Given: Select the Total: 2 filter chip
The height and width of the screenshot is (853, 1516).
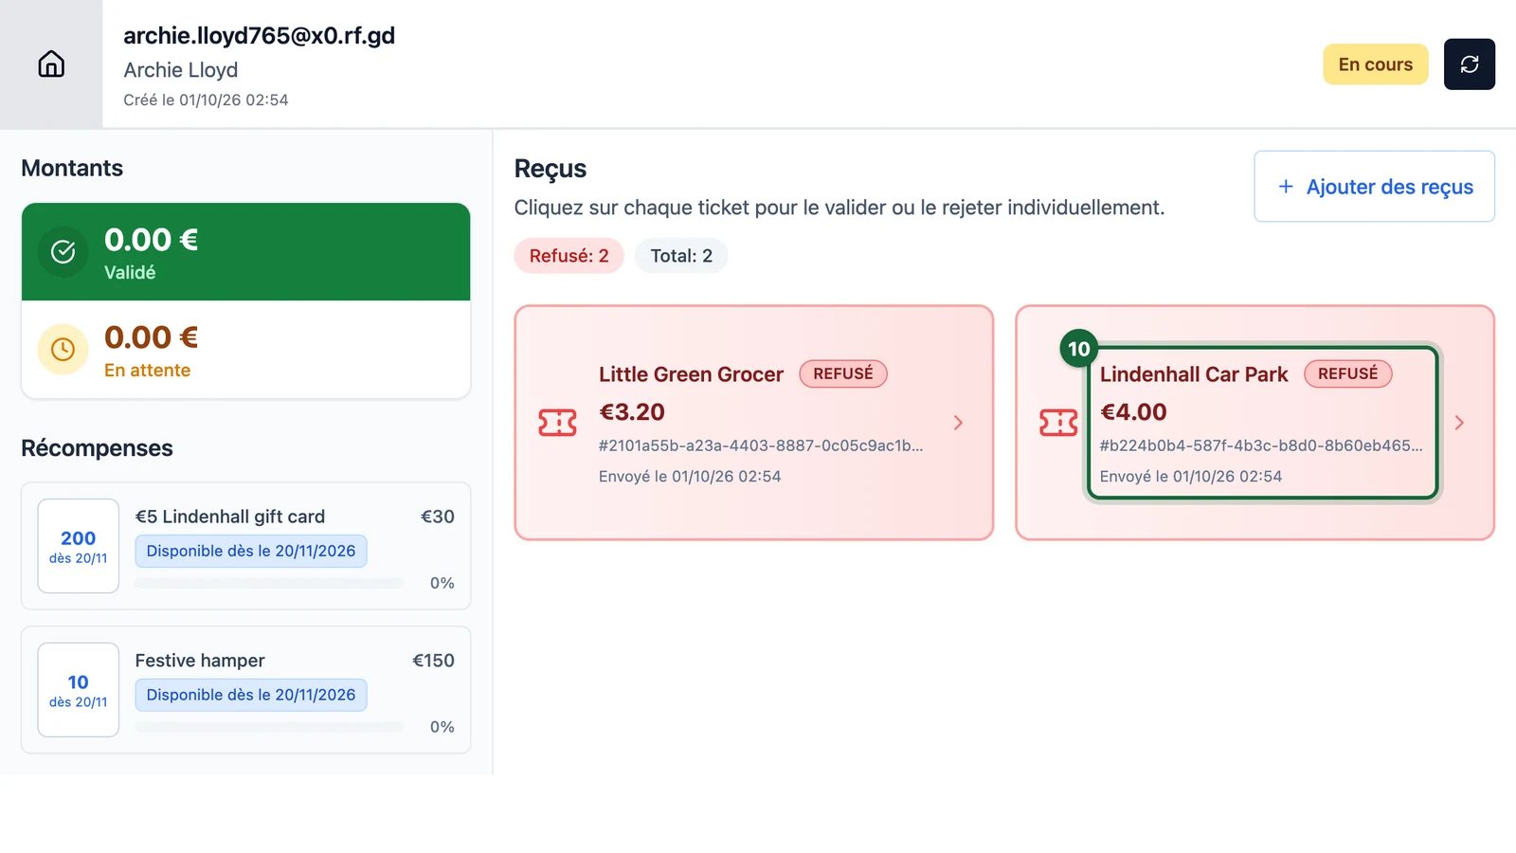Looking at the screenshot, I should click(681, 256).
